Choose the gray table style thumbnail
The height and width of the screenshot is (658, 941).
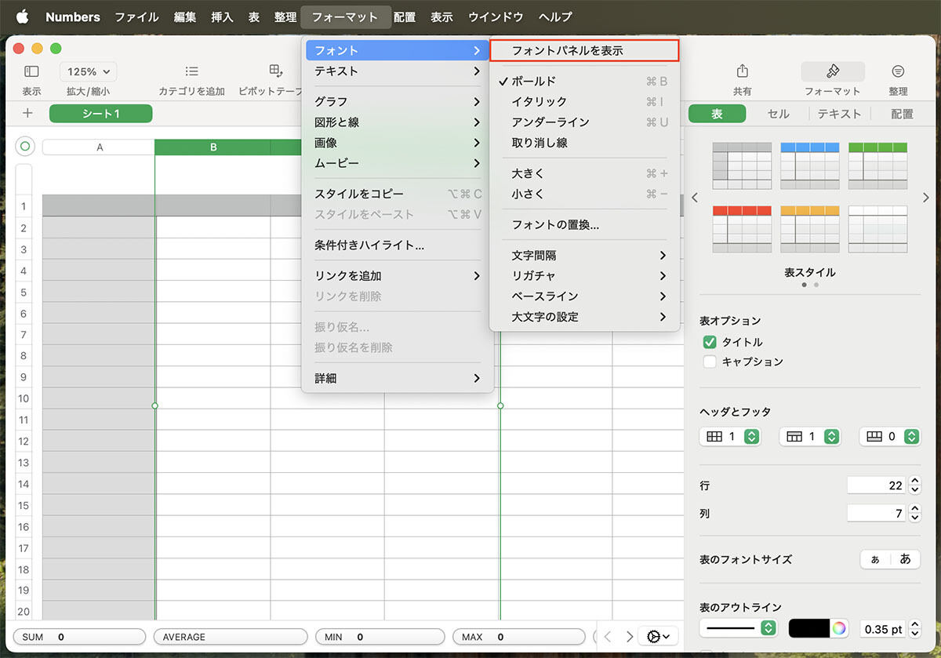pyautogui.click(x=741, y=165)
